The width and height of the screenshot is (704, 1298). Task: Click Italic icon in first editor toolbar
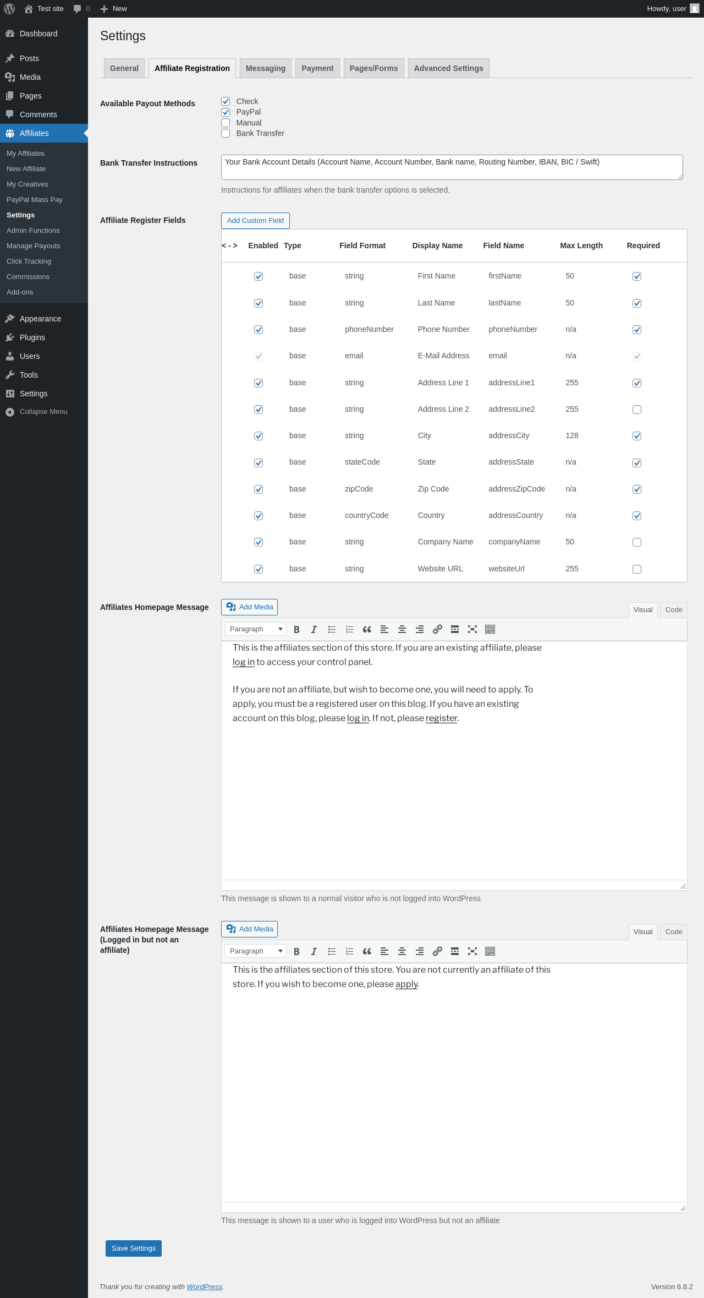(x=314, y=629)
